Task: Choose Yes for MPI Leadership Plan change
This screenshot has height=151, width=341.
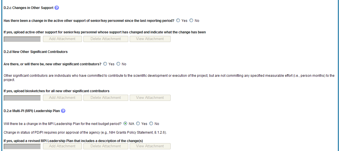Action: [x=138, y=124]
